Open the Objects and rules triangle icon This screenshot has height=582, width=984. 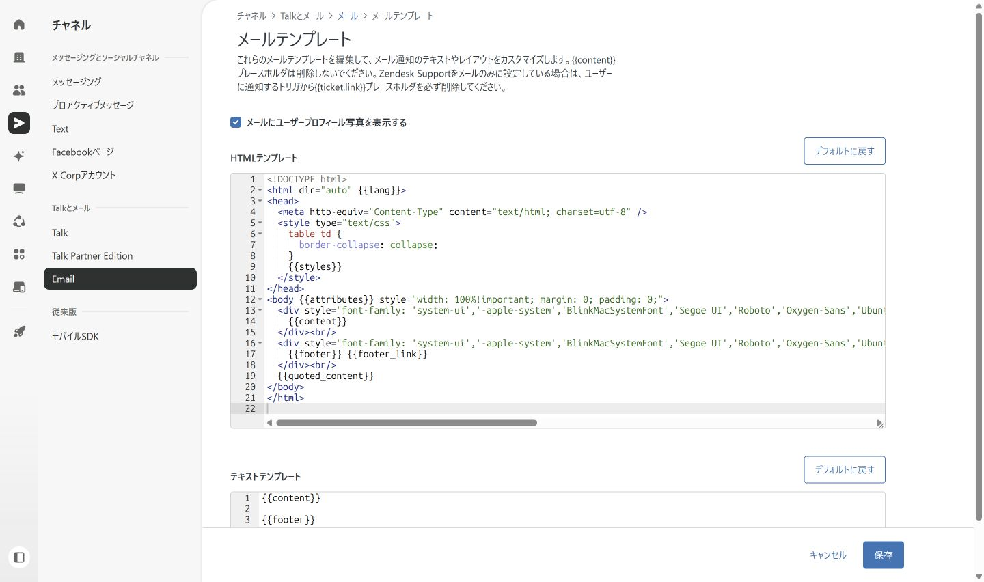pos(19,221)
